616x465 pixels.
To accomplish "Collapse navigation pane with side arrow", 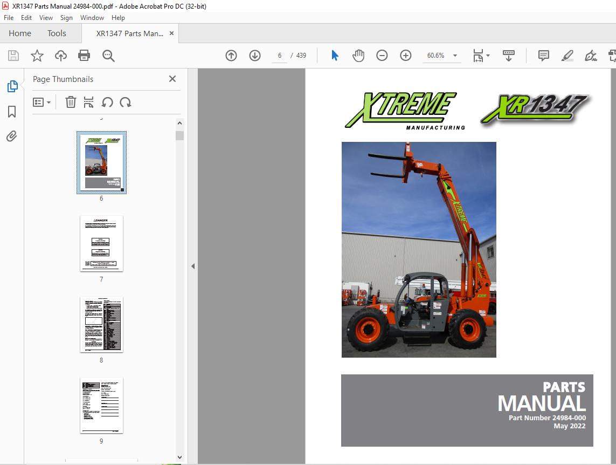I will (193, 266).
